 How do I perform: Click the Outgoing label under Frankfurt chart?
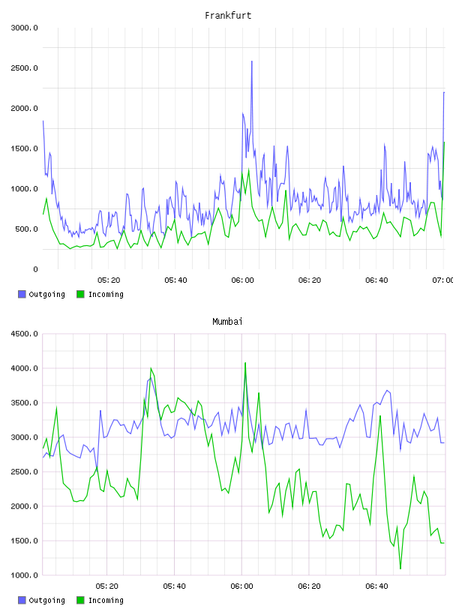tap(46, 294)
